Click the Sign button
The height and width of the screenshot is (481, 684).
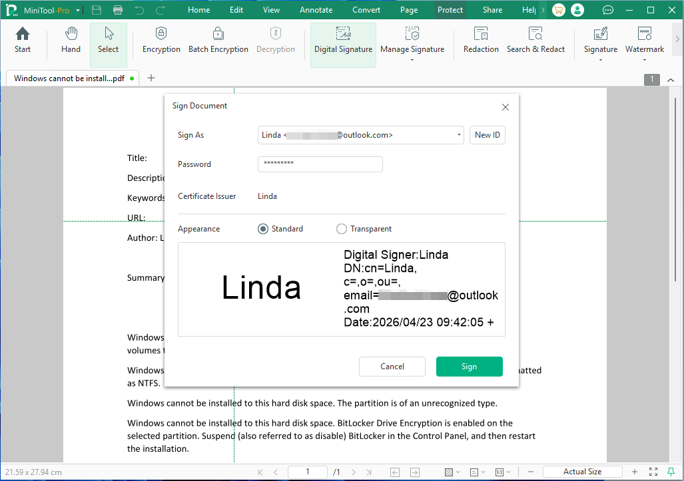click(469, 367)
